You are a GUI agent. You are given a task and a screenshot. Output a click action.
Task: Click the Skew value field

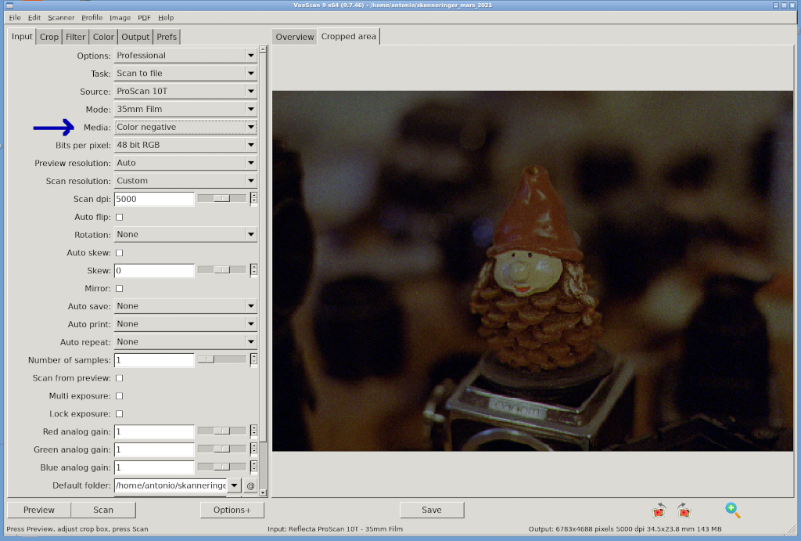[x=154, y=271]
